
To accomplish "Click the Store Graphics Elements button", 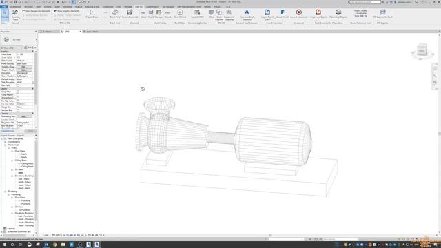I will (66, 11).
